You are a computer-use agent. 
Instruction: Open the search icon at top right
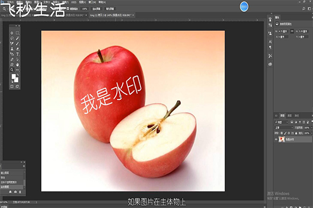303,9
